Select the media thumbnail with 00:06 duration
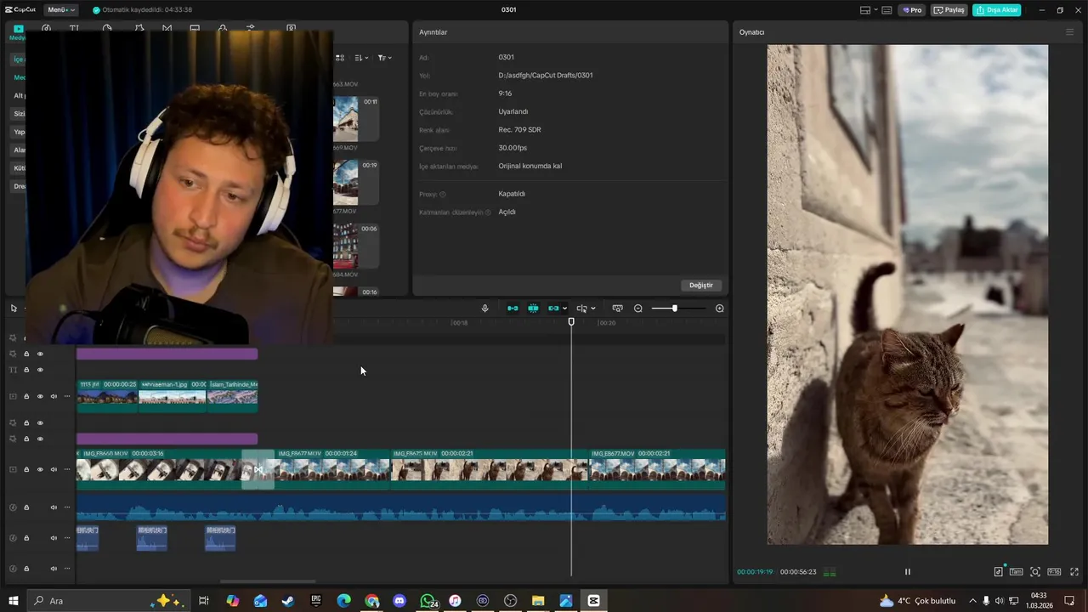The width and height of the screenshot is (1088, 612). click(356, 246)
